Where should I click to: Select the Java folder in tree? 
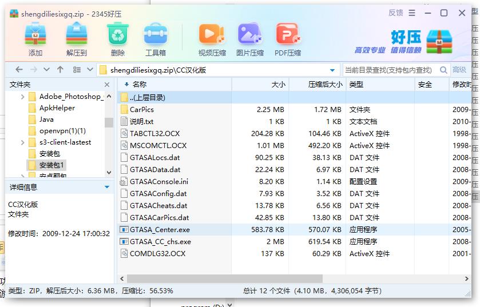(x=46, y=119)
